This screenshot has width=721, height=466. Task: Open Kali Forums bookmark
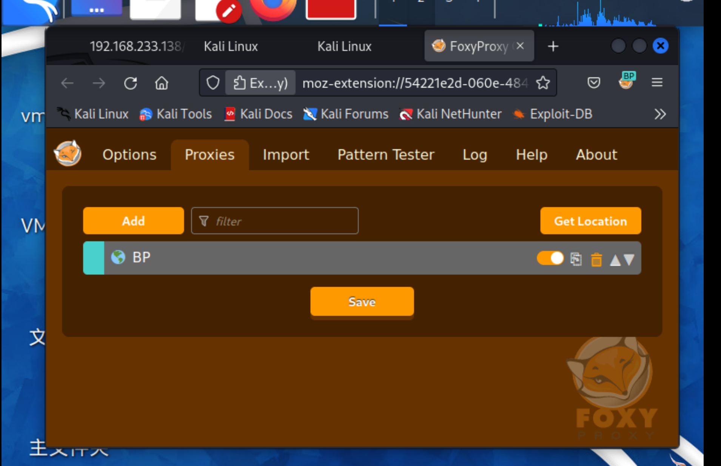[x=346, y=114]
